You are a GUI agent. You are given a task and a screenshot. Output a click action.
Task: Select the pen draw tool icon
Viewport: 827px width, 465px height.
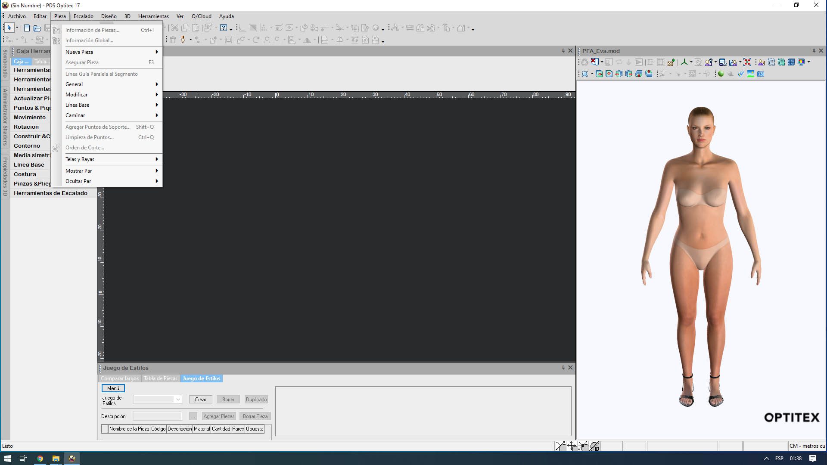[x=183, y=40]
